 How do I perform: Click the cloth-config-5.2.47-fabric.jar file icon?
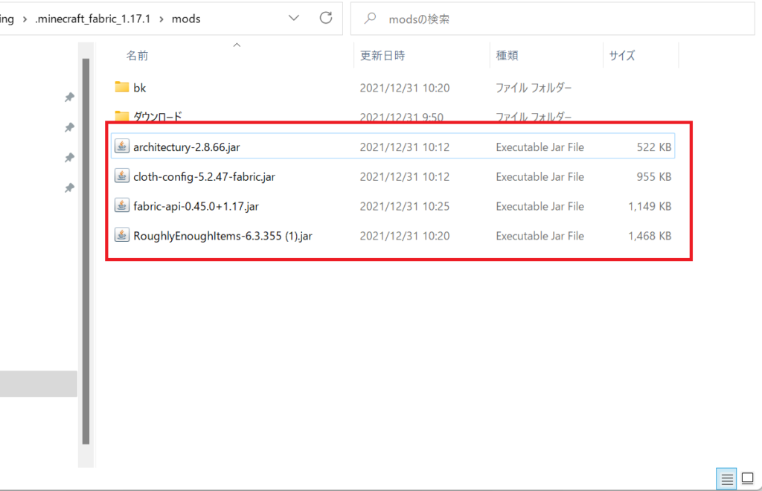coord(122,176)
